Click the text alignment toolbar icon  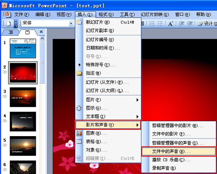point(143,24)
